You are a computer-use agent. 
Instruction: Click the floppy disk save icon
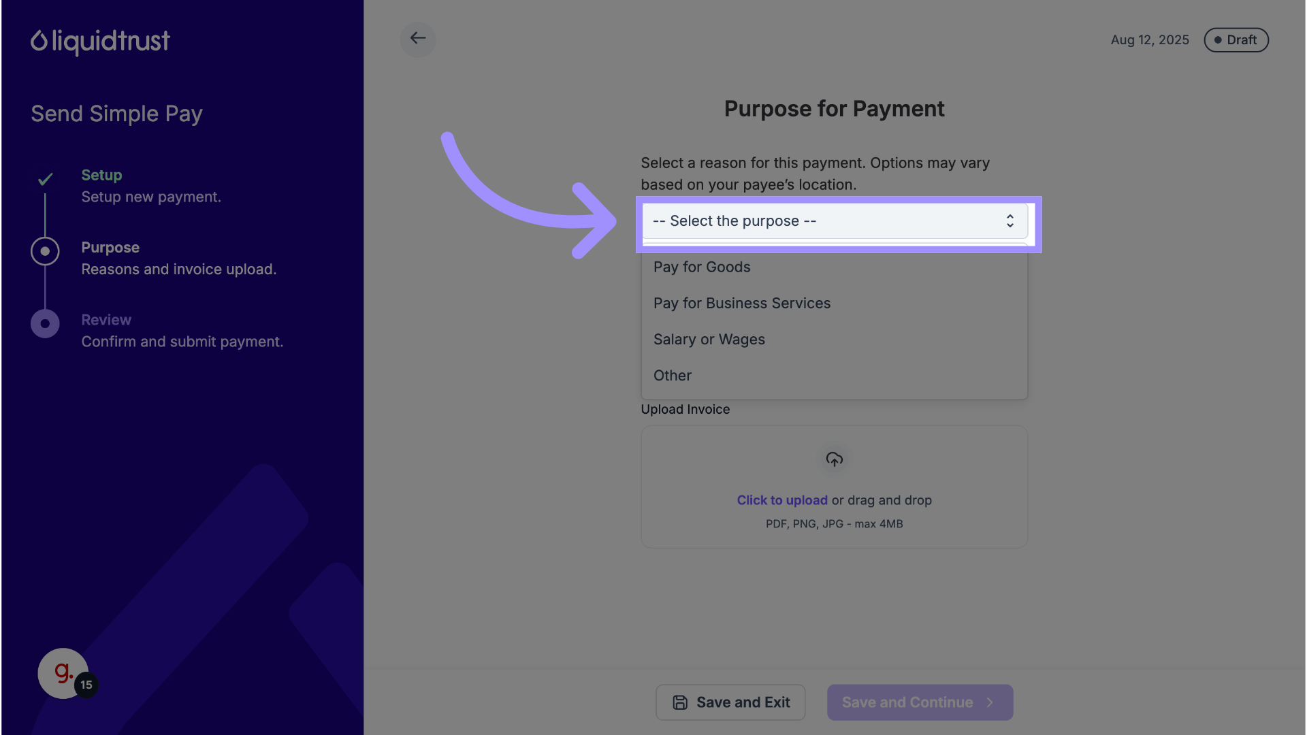(x=679, y=702)
